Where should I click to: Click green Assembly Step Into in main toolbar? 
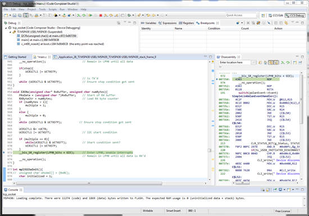pos(79,15)
